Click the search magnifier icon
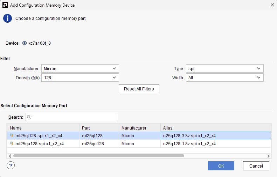 [x=29, y=117]
